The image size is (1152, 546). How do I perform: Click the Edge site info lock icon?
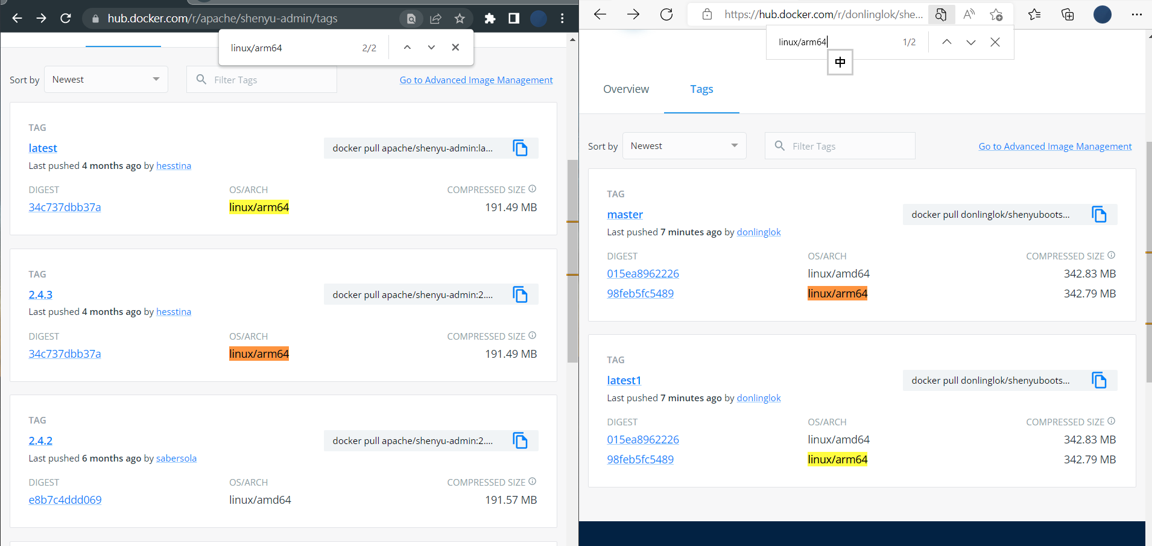point(707,14)
